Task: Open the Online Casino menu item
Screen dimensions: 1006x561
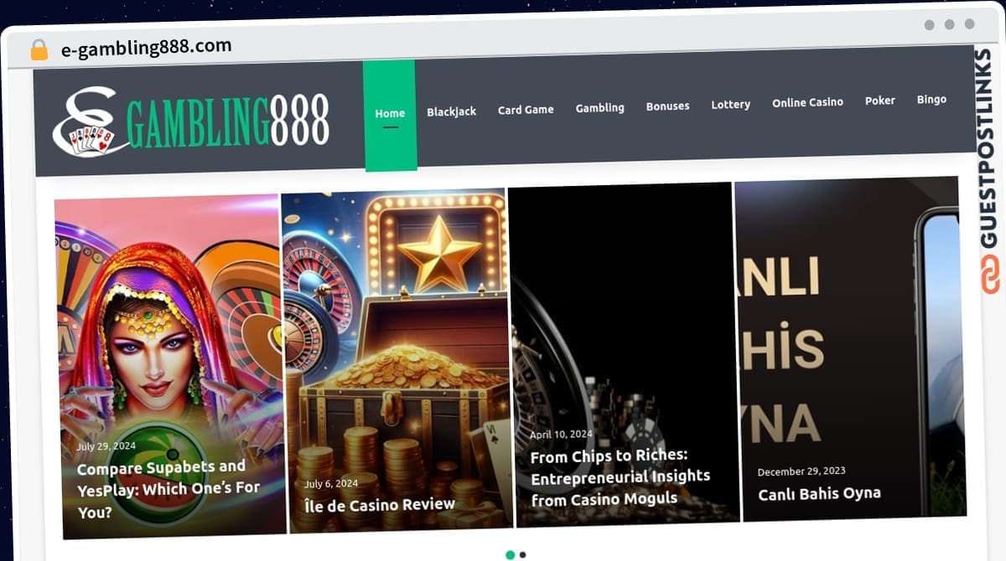Action: pyautogui.click(x=807, y=102)
